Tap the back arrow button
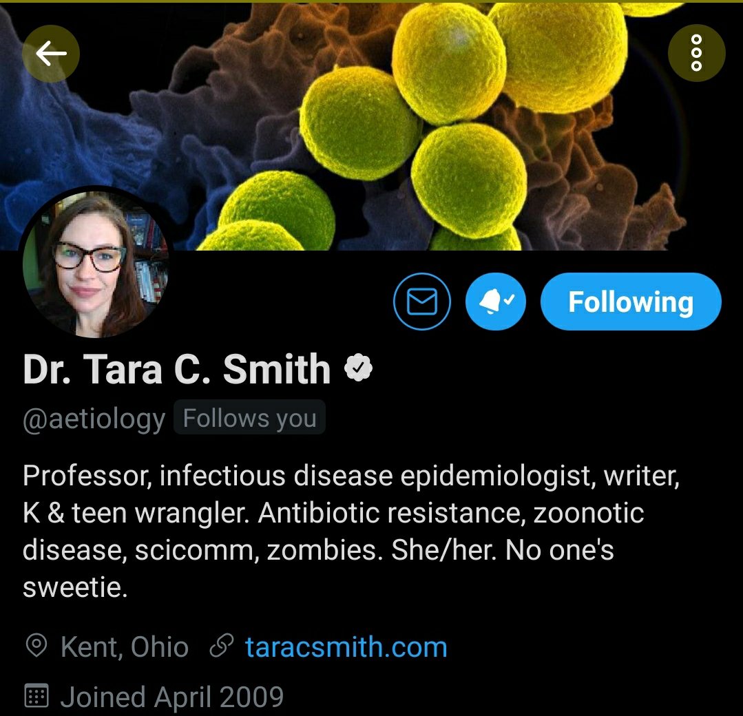This screenshot has width=743, height=716. [x=51, y=54]
